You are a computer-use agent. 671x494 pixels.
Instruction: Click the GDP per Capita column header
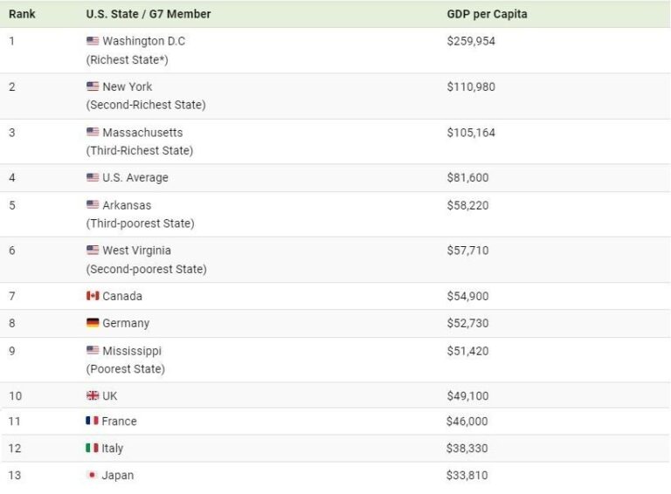point(487,14)
